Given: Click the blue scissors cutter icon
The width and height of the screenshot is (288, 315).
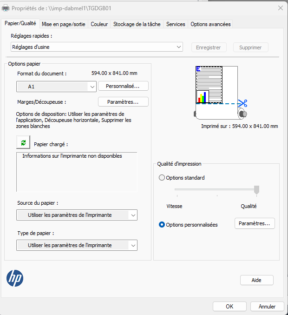Looking at the screenshot, I should pos(242,103).
